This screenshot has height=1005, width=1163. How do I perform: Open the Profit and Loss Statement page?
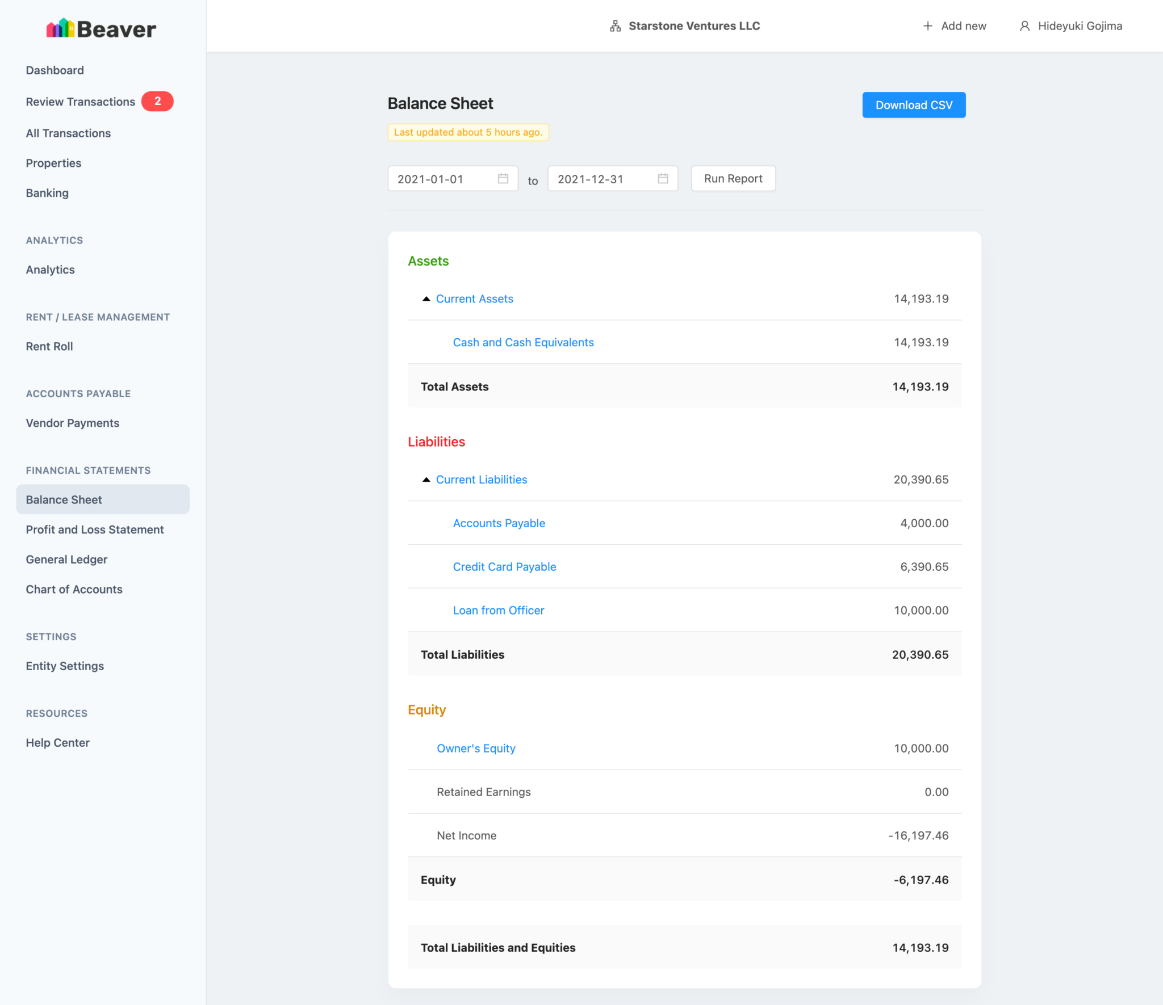pos(95,529)
